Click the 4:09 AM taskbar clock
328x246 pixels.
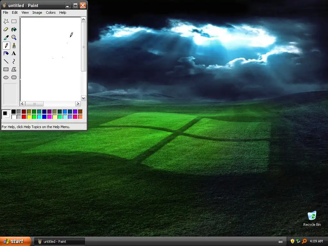point(316,241)
